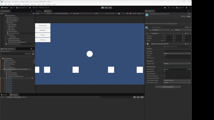Toggle Gizmos in Game view
This screenshot has height=120, width=214.
pos(139,14)
